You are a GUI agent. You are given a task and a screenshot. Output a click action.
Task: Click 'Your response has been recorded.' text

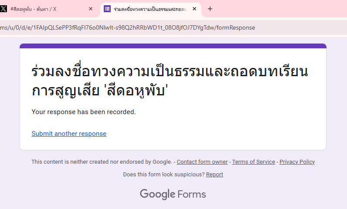tap(84, 112)
